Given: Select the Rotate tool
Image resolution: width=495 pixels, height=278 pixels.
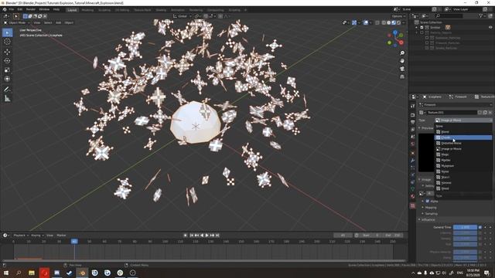Looking at the screenshot, I should [x=7, y=61].
